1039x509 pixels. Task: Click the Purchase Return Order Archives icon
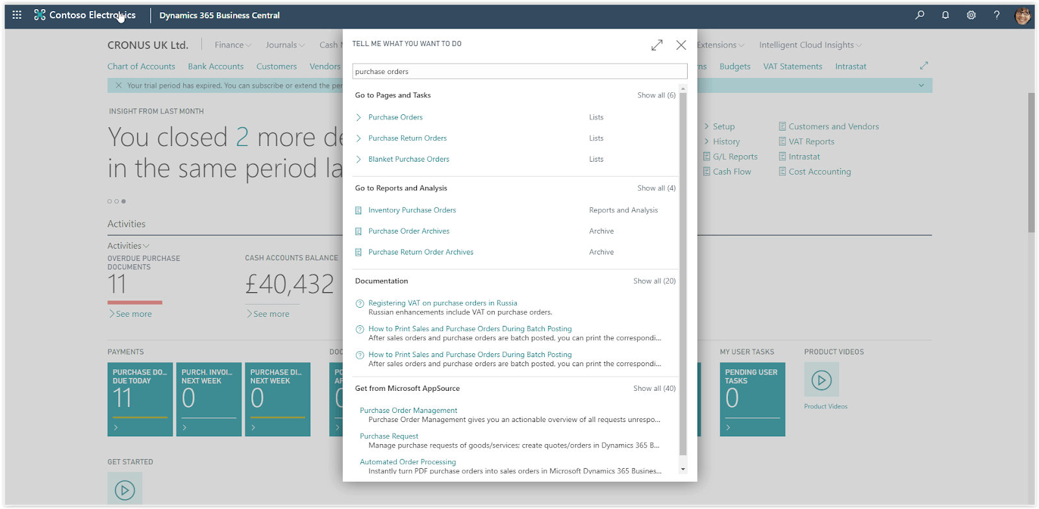358,252
